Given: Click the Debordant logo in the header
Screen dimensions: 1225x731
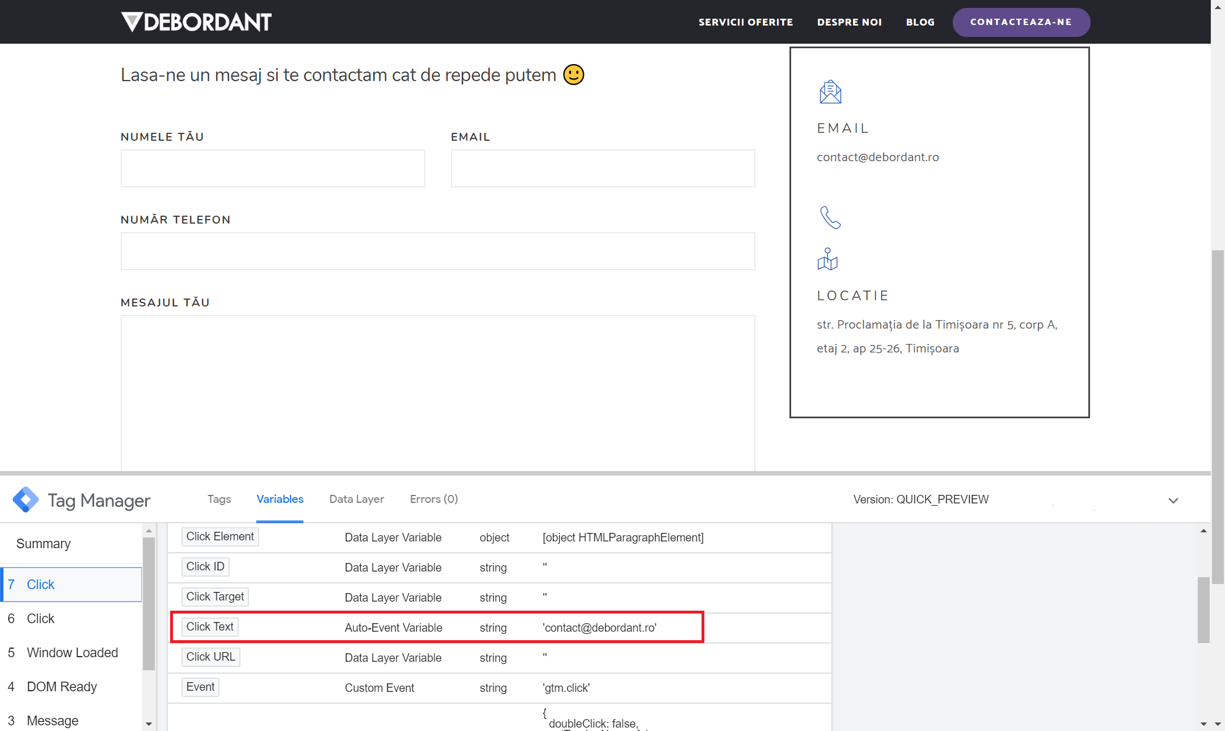Looking at the screenshot, I should [196, 22].
